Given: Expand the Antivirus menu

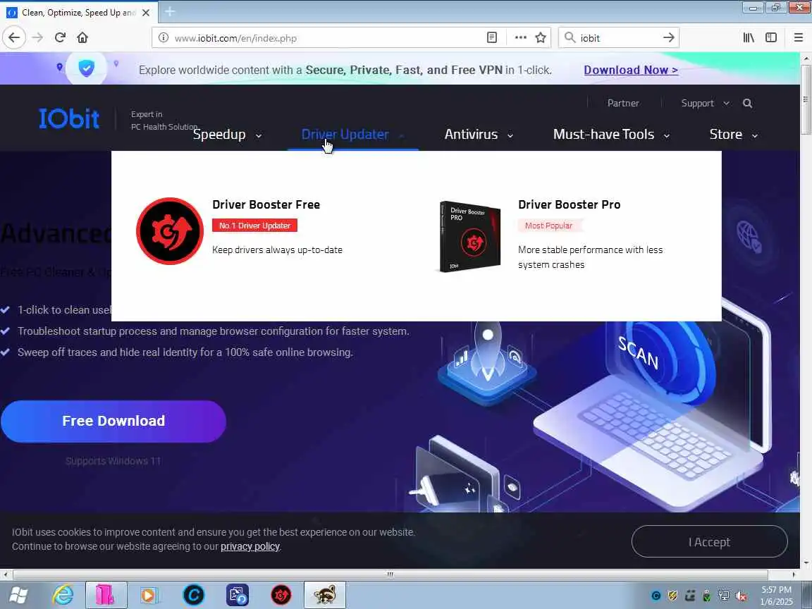Looking at the screenshot, I should click(479, 135).
